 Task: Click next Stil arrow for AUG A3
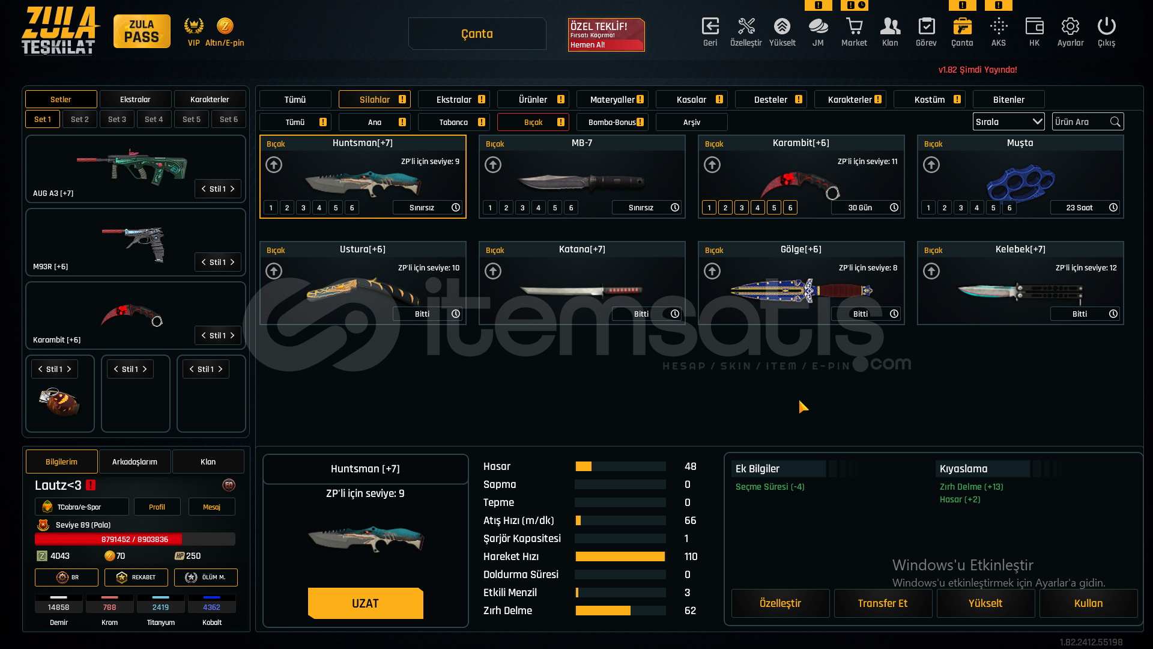(232, 189)
